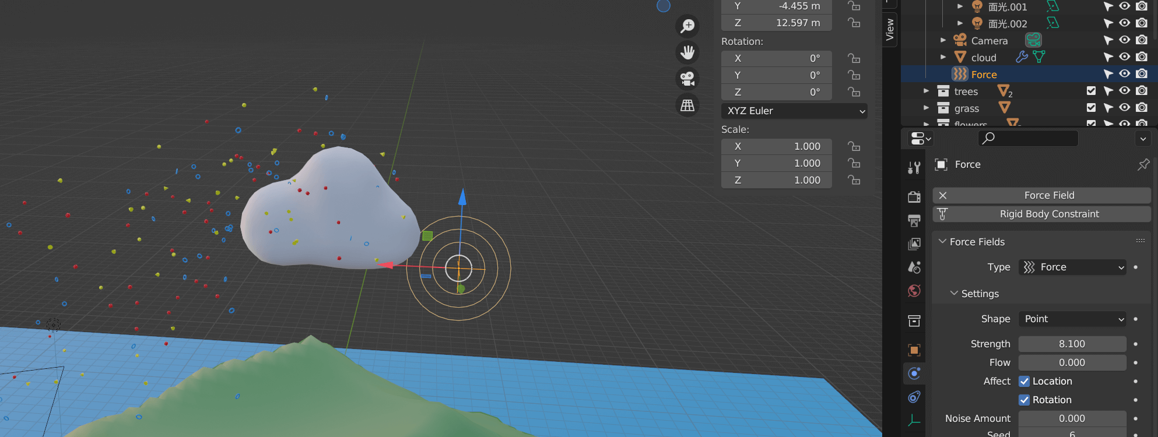Open the properties options dropdown arrow

click(1143, 139)
